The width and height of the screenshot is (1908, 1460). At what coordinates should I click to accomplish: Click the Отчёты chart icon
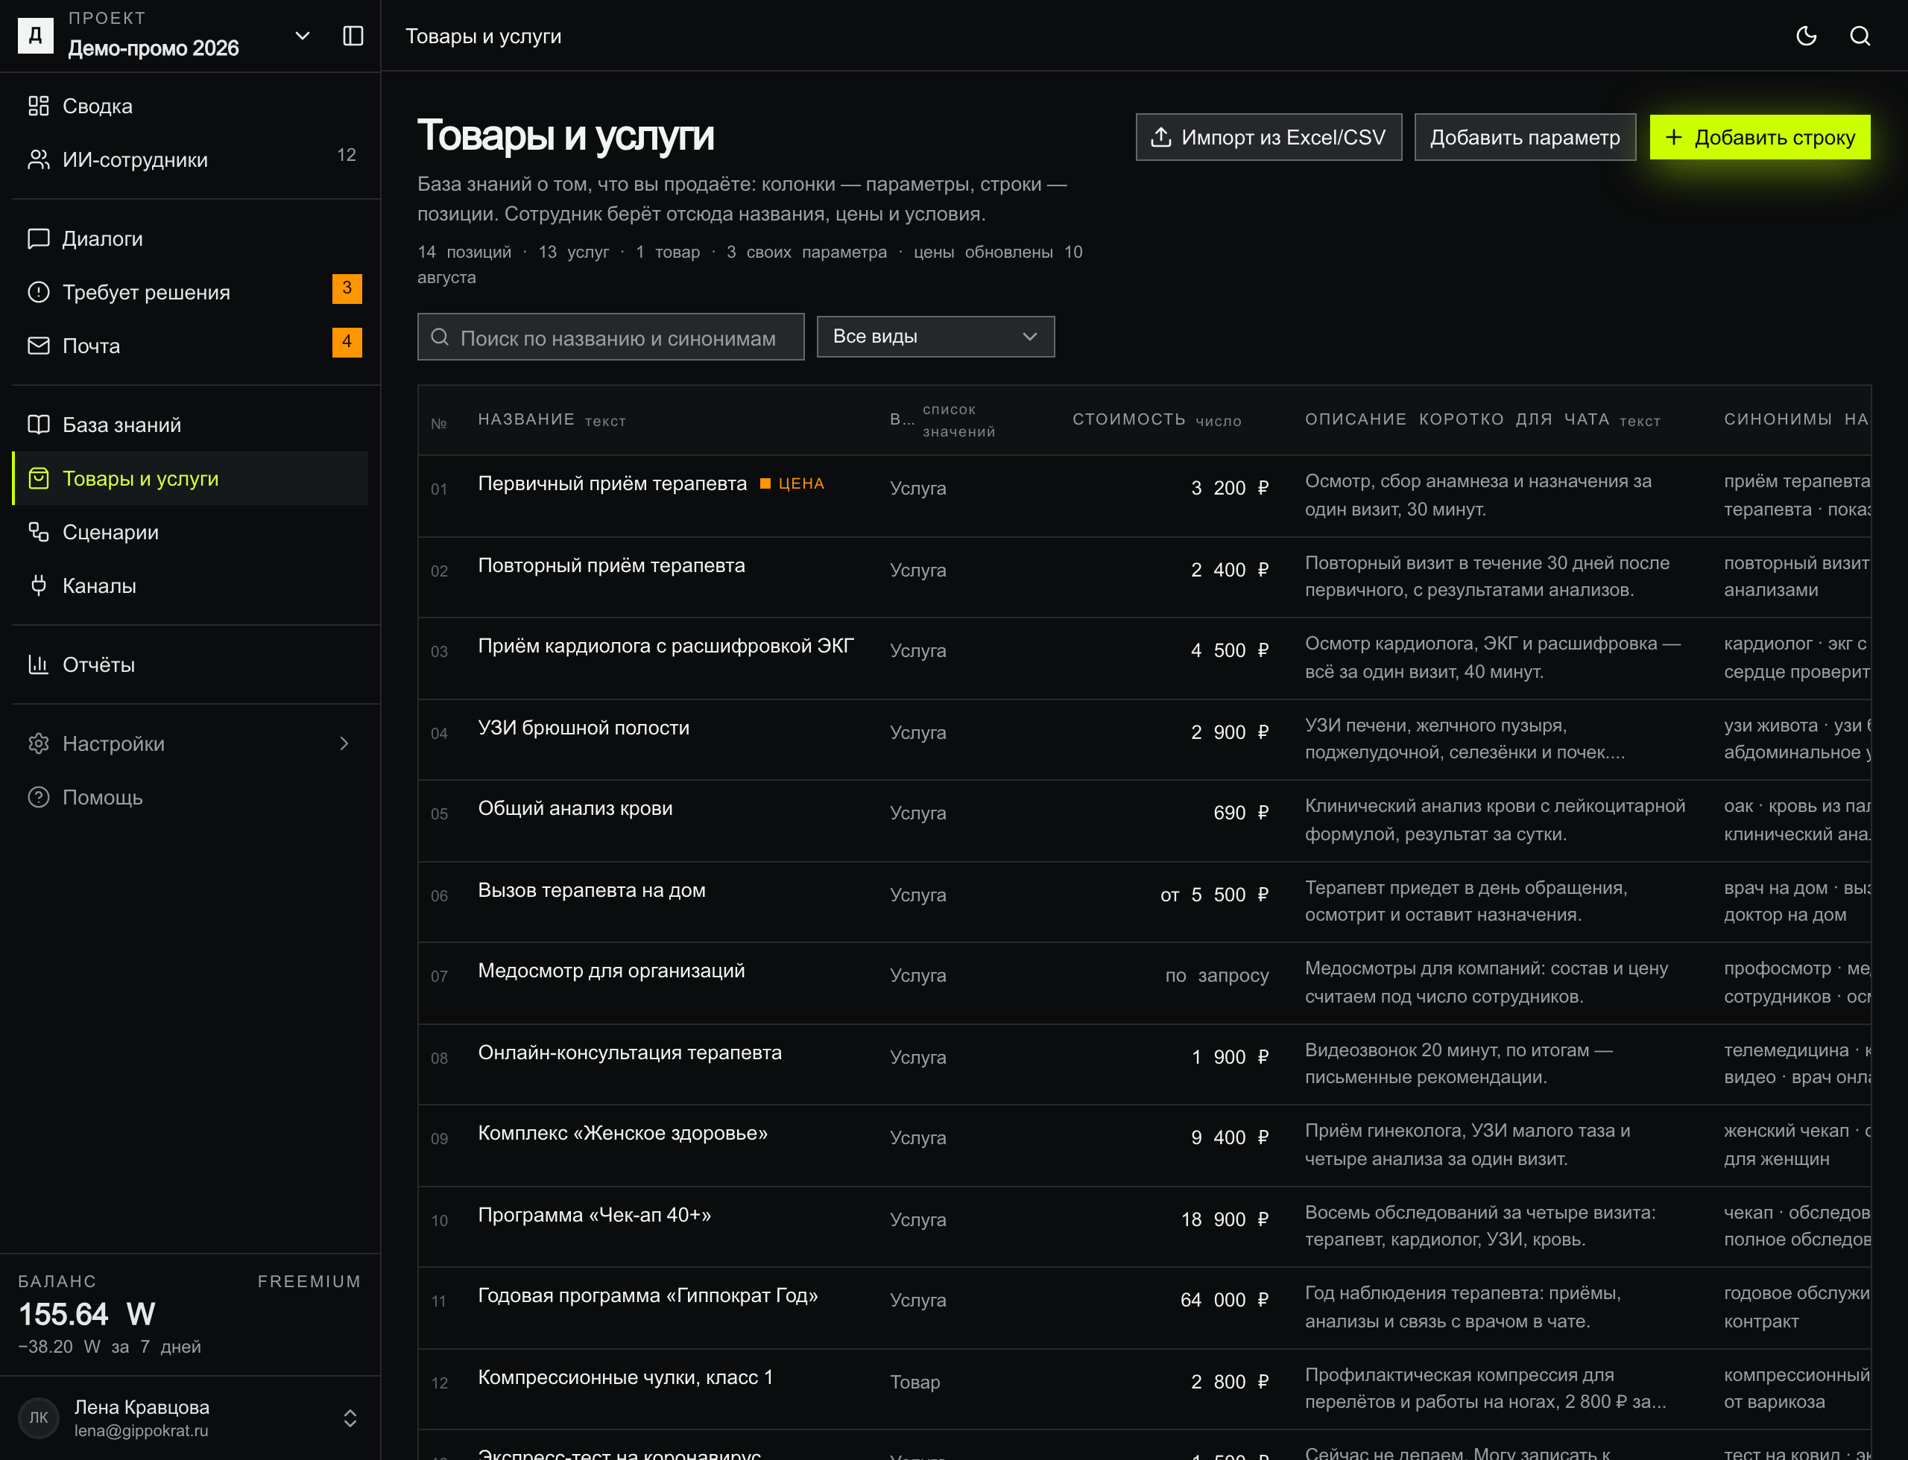[38, 664]
